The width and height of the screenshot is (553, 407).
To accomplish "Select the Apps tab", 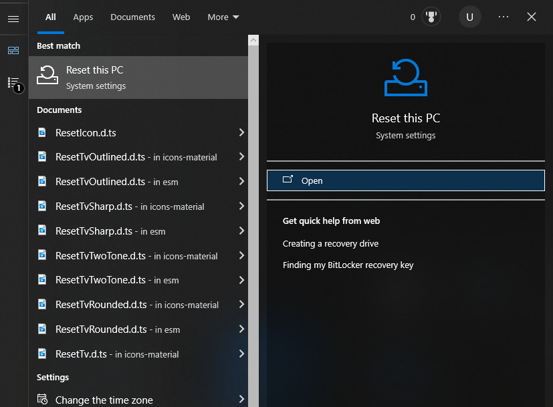I will [x=82, y=17].
